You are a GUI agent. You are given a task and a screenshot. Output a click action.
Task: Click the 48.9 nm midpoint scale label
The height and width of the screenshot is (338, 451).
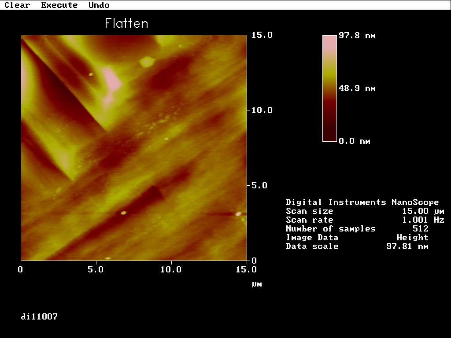[357, 88]
